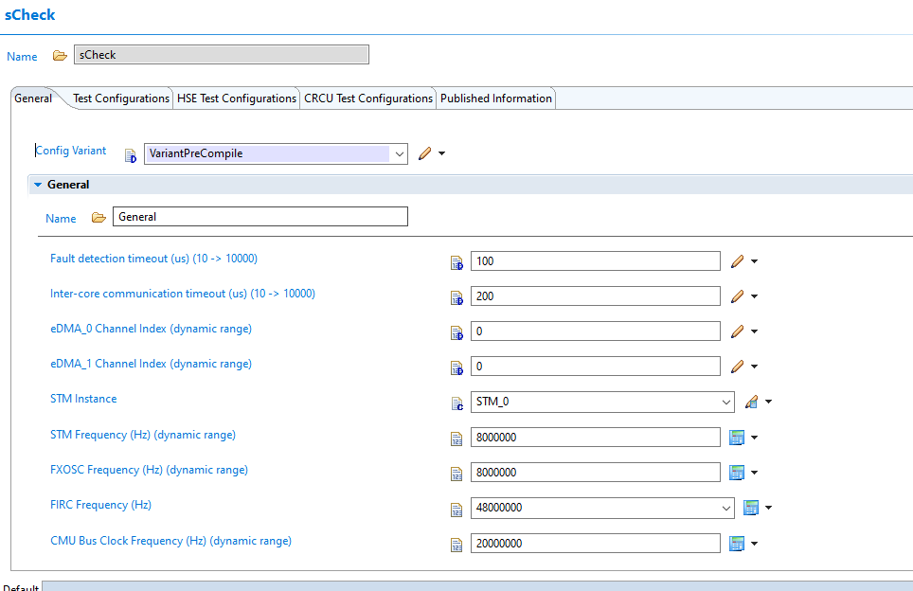This screenshot has width=913, height=591.
Task: Click the calculator icon for CMU Bus Clock Frequency
Action: pyautogui.click(x=737, y=544)
